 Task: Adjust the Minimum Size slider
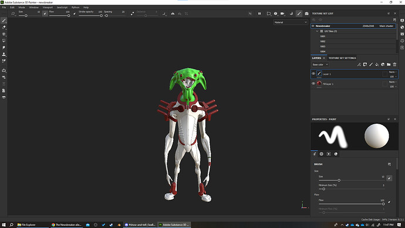click(352, 189)
